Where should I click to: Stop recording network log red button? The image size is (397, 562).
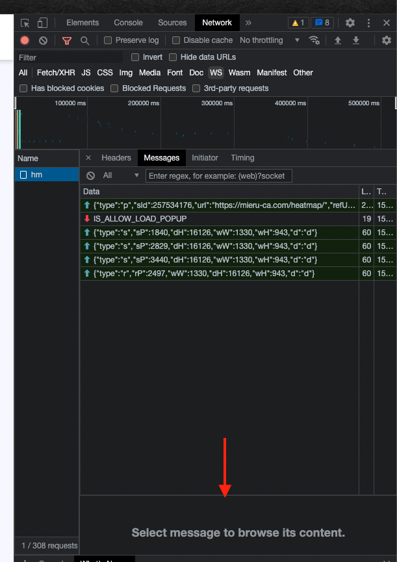tap(25, 40)
